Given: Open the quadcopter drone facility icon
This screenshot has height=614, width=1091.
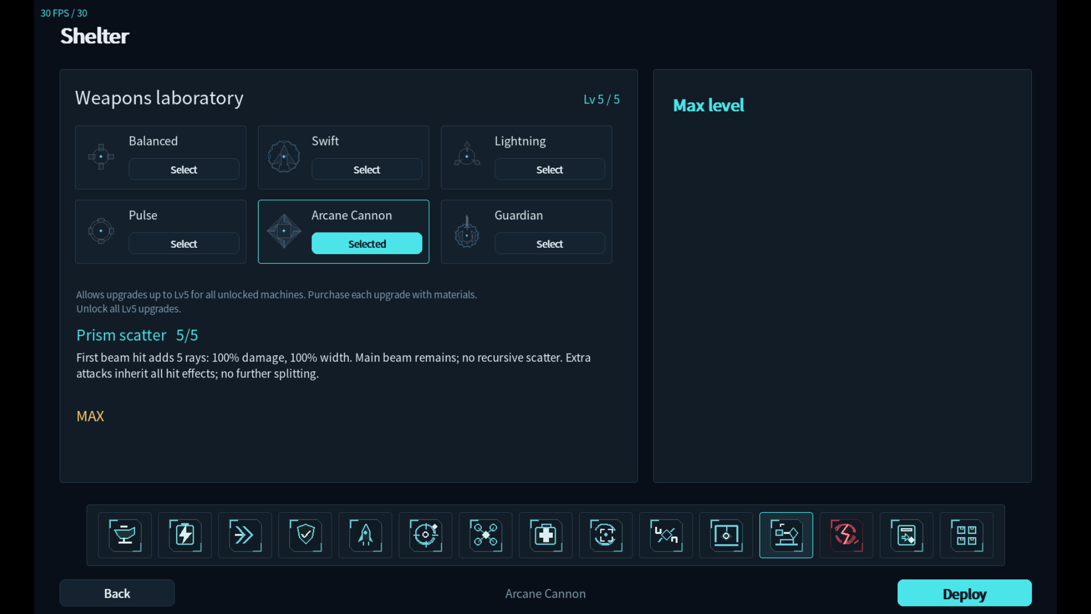Looking at the screenshot, I should point(486,535).
